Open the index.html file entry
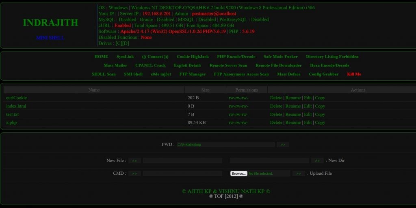 click(16, 106)
